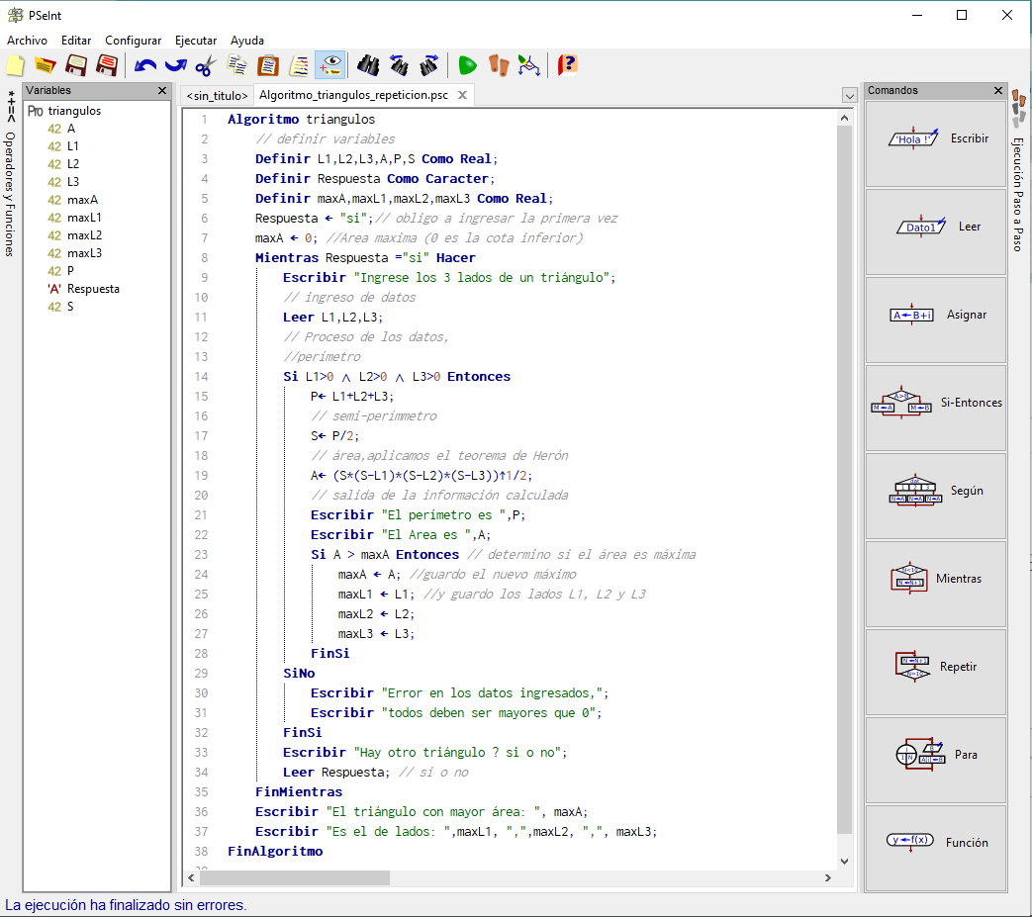
Task: Place cursor on the 'FinMientras' line
Action: pyautogui.click(x=299, y=792)
